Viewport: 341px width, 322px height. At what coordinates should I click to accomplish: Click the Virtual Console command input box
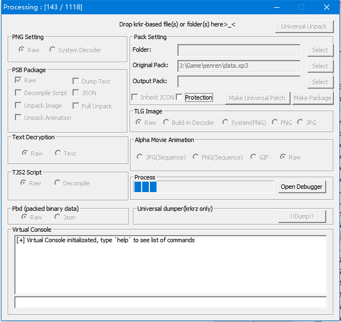pos(170,302)
